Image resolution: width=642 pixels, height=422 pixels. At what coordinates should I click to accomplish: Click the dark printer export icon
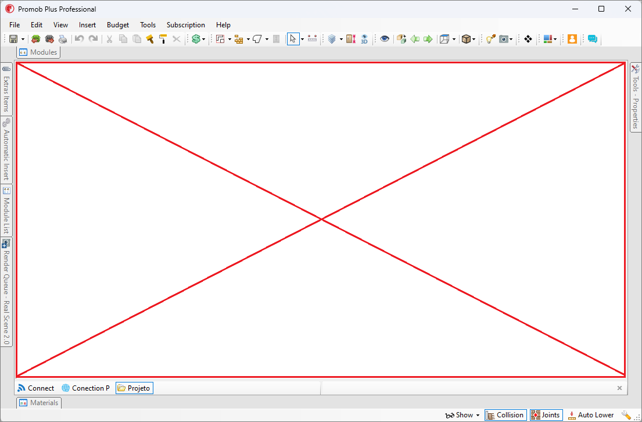[x=49, y=39]
